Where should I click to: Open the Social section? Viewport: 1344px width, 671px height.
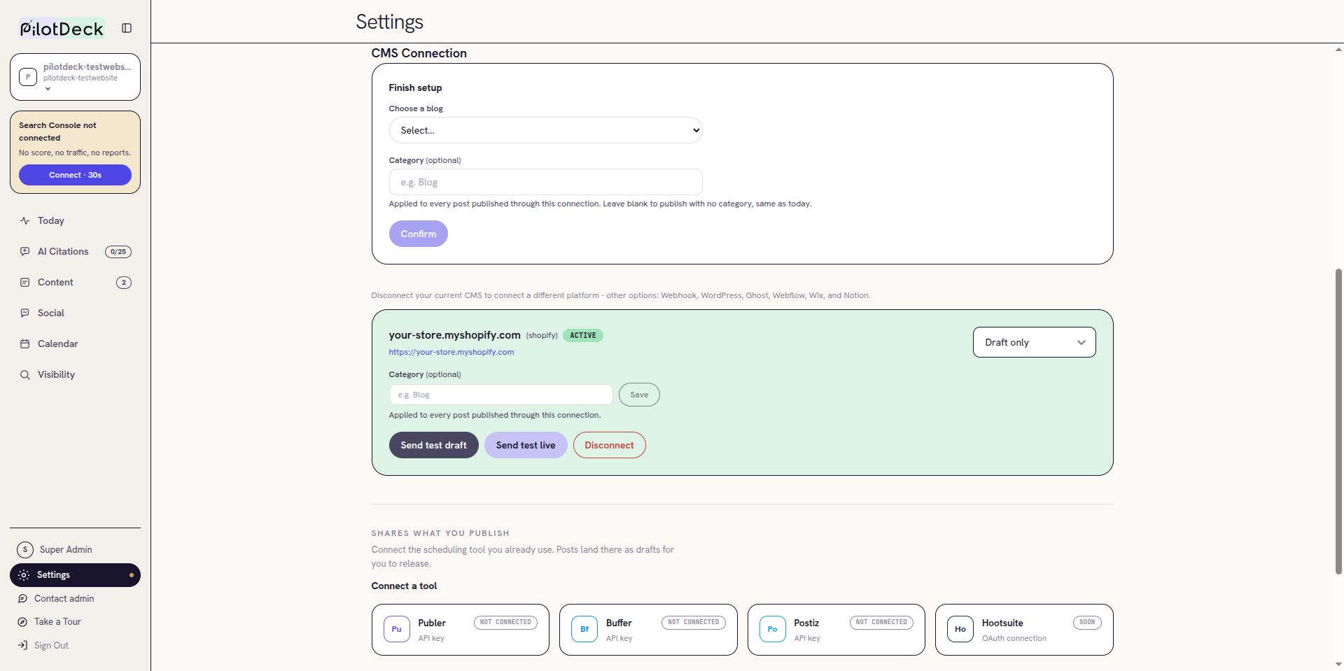(x=75, y=313)
